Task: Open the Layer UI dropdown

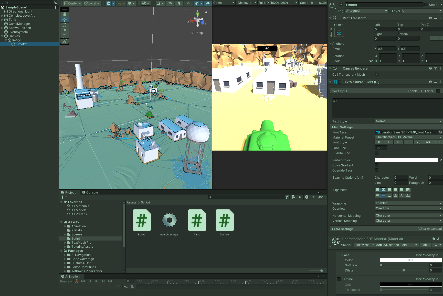Action: (x=422, y=11)
